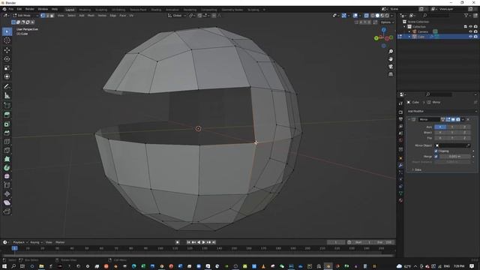Select the Move tool

click(7, 50)
